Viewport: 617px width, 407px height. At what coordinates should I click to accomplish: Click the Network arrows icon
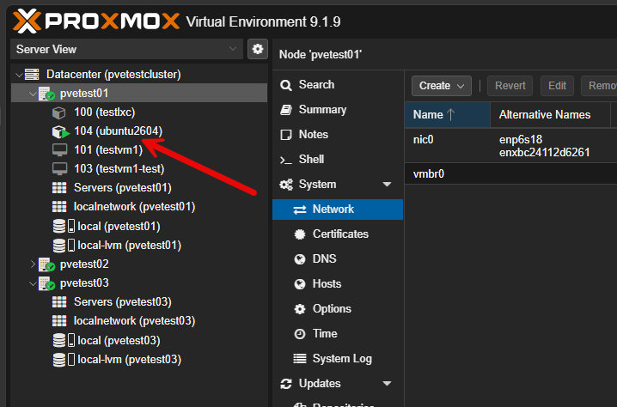coord(300,210)
